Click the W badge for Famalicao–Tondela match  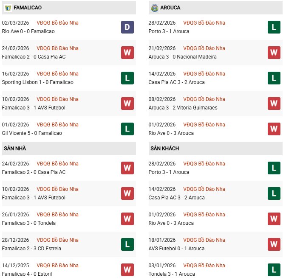pyautogui.click(x=127, y=219)
